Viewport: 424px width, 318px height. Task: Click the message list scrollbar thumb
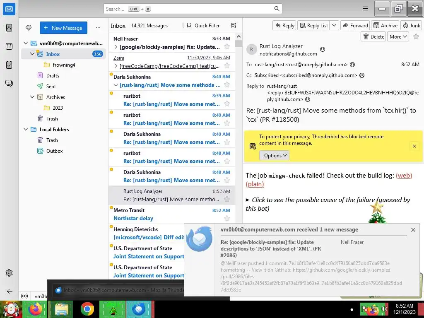[x=238, y=43]
